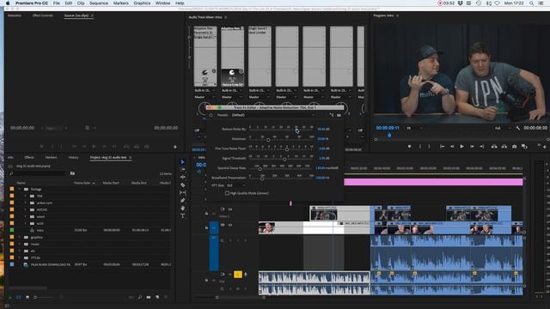550x309 pixels.
Task: Click the Extract button in Program monitor
Action: click(504, 147)
